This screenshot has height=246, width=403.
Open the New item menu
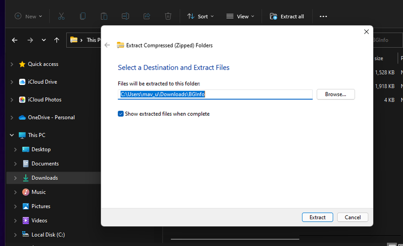click(28, 17)
